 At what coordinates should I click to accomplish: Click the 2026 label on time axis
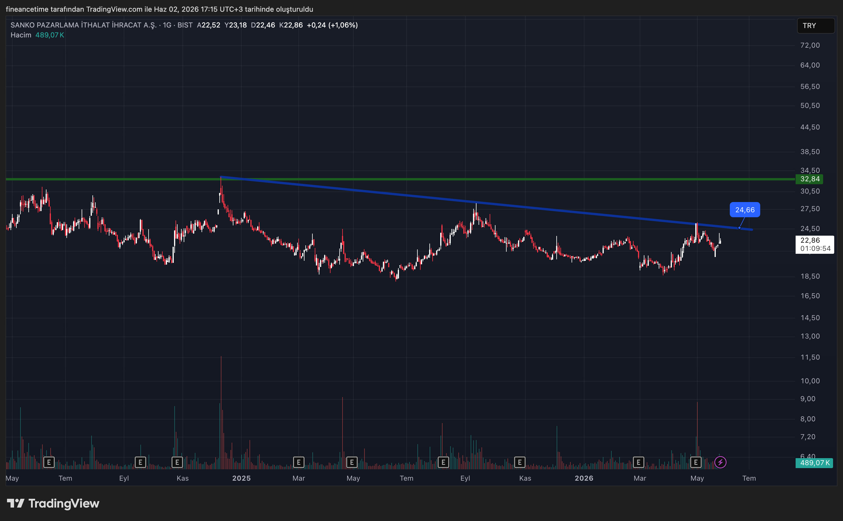click(x=584, y=478)
